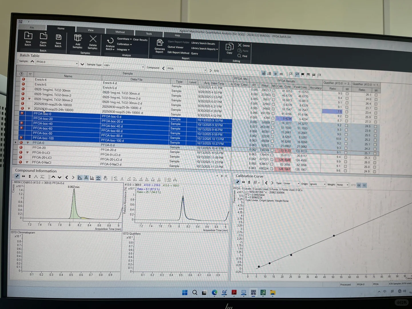Switch to the Method ribbon tab
This screenshot has width=412, height=309.
[120, 32]
